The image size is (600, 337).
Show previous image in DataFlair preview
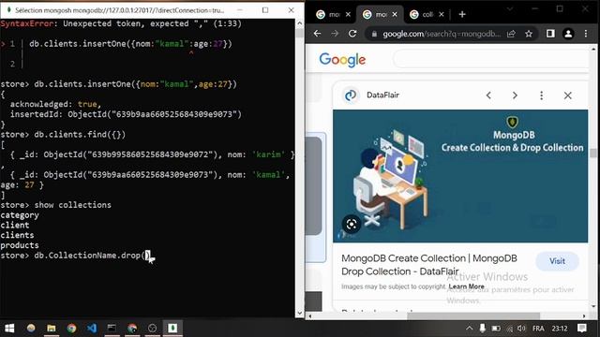coord(488,95)
